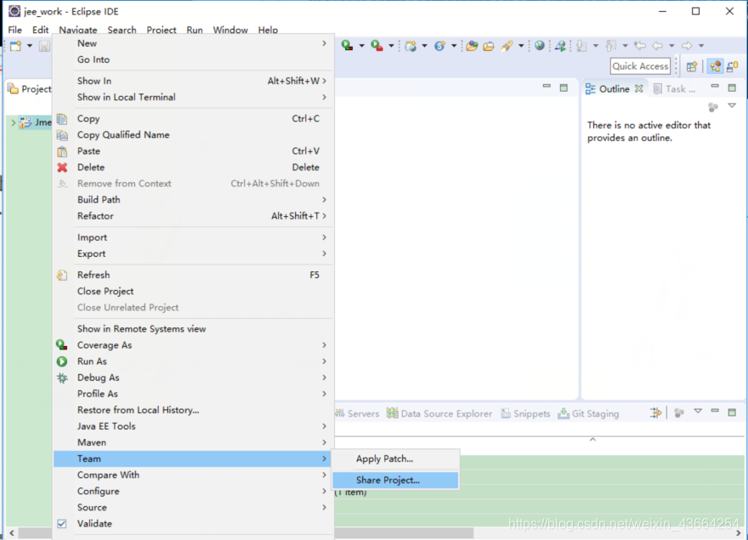
Task: Click the Search flashlight toolbar icon
Action: click(507, 46)
